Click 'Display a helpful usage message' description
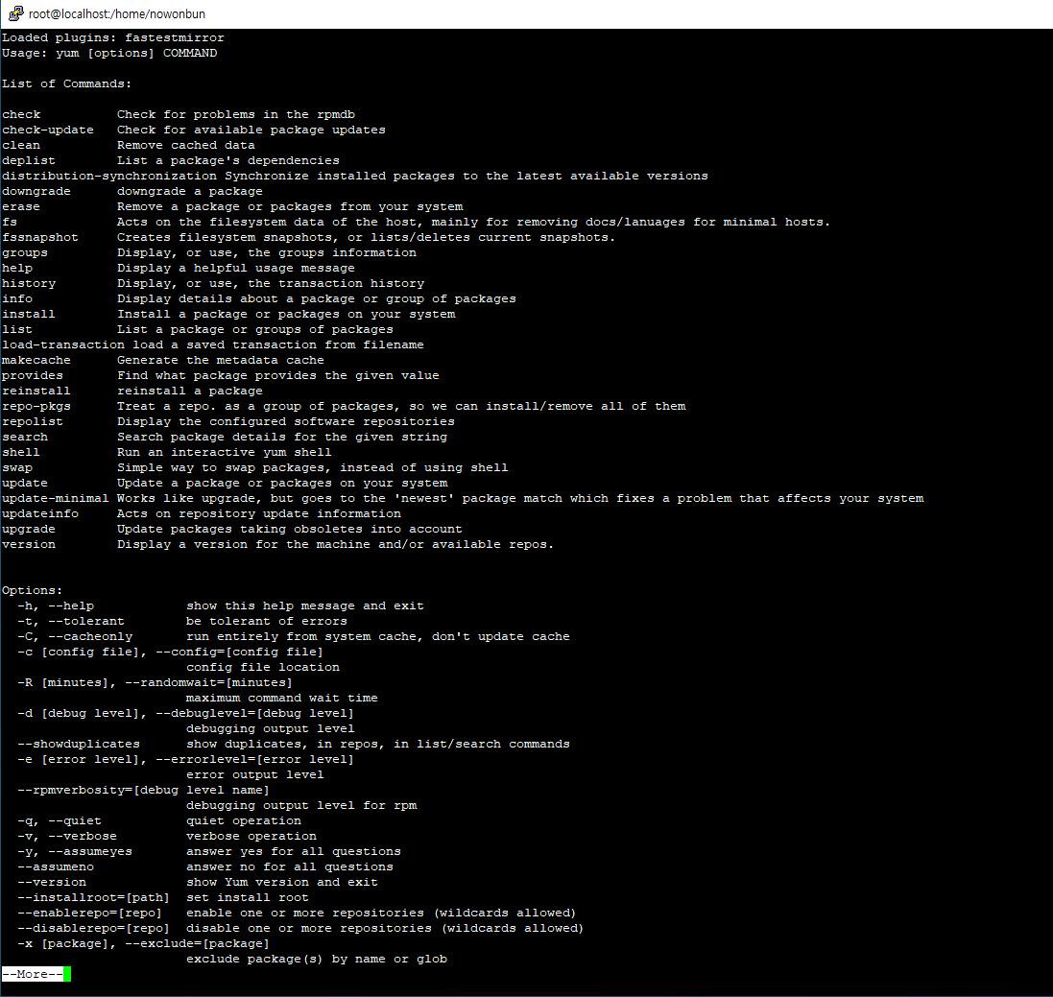Image resolution: width=1053 pixels, height=997 pixels. click(236, 269)
